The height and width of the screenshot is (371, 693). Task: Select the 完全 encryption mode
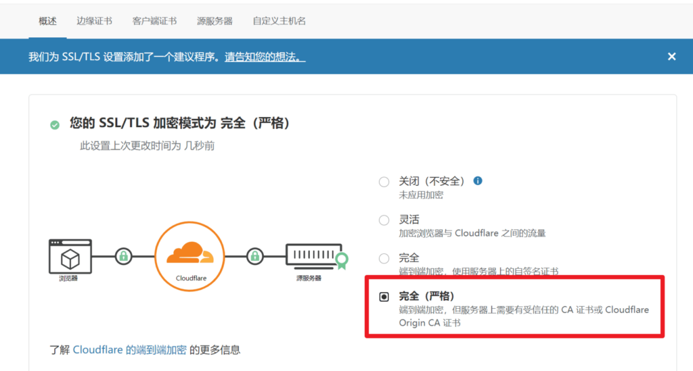[384, 259]
